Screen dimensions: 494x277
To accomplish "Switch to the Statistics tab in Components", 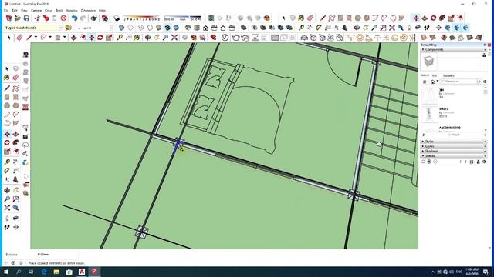I will (x=448, y=75).
